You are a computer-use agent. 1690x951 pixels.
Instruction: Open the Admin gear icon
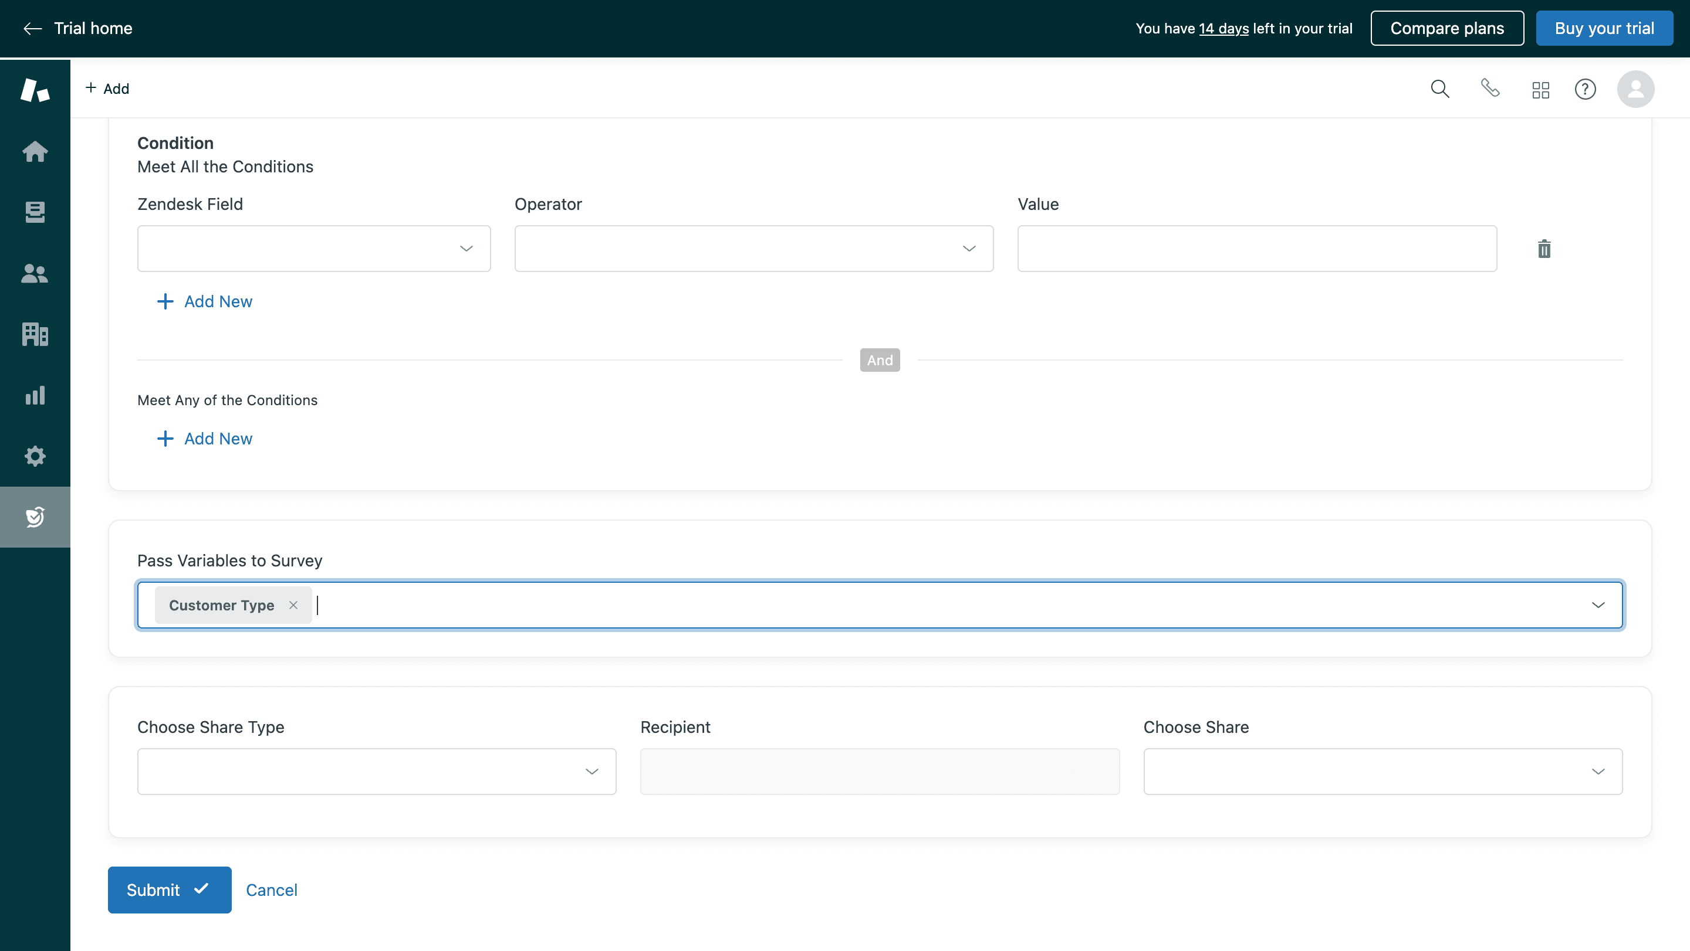tap(35, 456)
